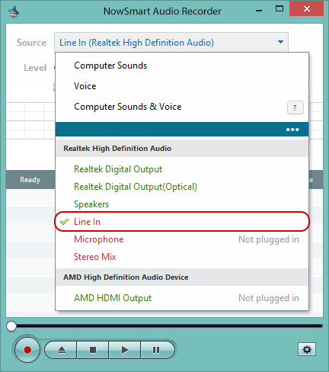Choose Microphone input device
This screenshot has width=329, height=372.
182,239
